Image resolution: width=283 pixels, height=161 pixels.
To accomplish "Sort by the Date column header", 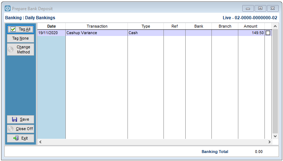I will 52,26.
